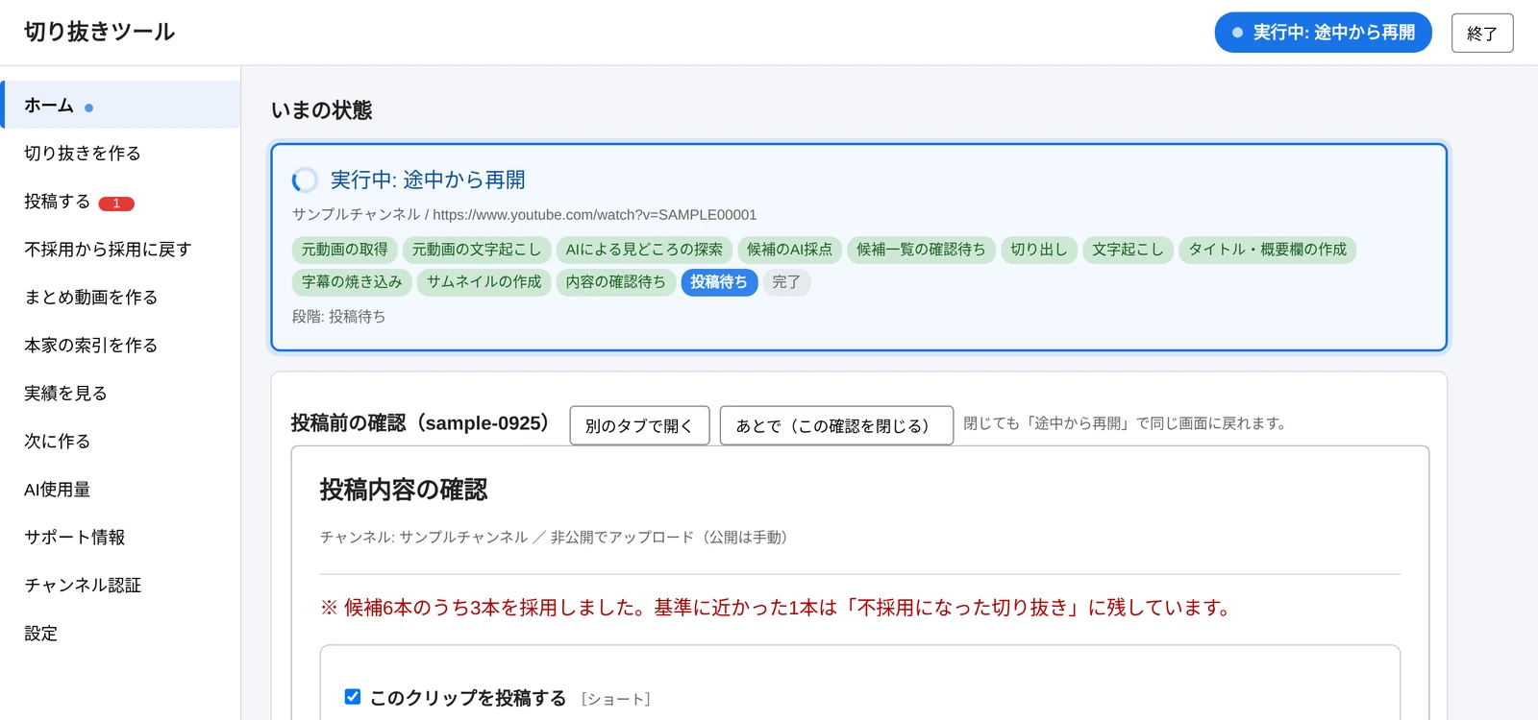Click the サムネイルの作成 stage chip
Screen dimensions: 1538x720
click(x=484, y=282)
